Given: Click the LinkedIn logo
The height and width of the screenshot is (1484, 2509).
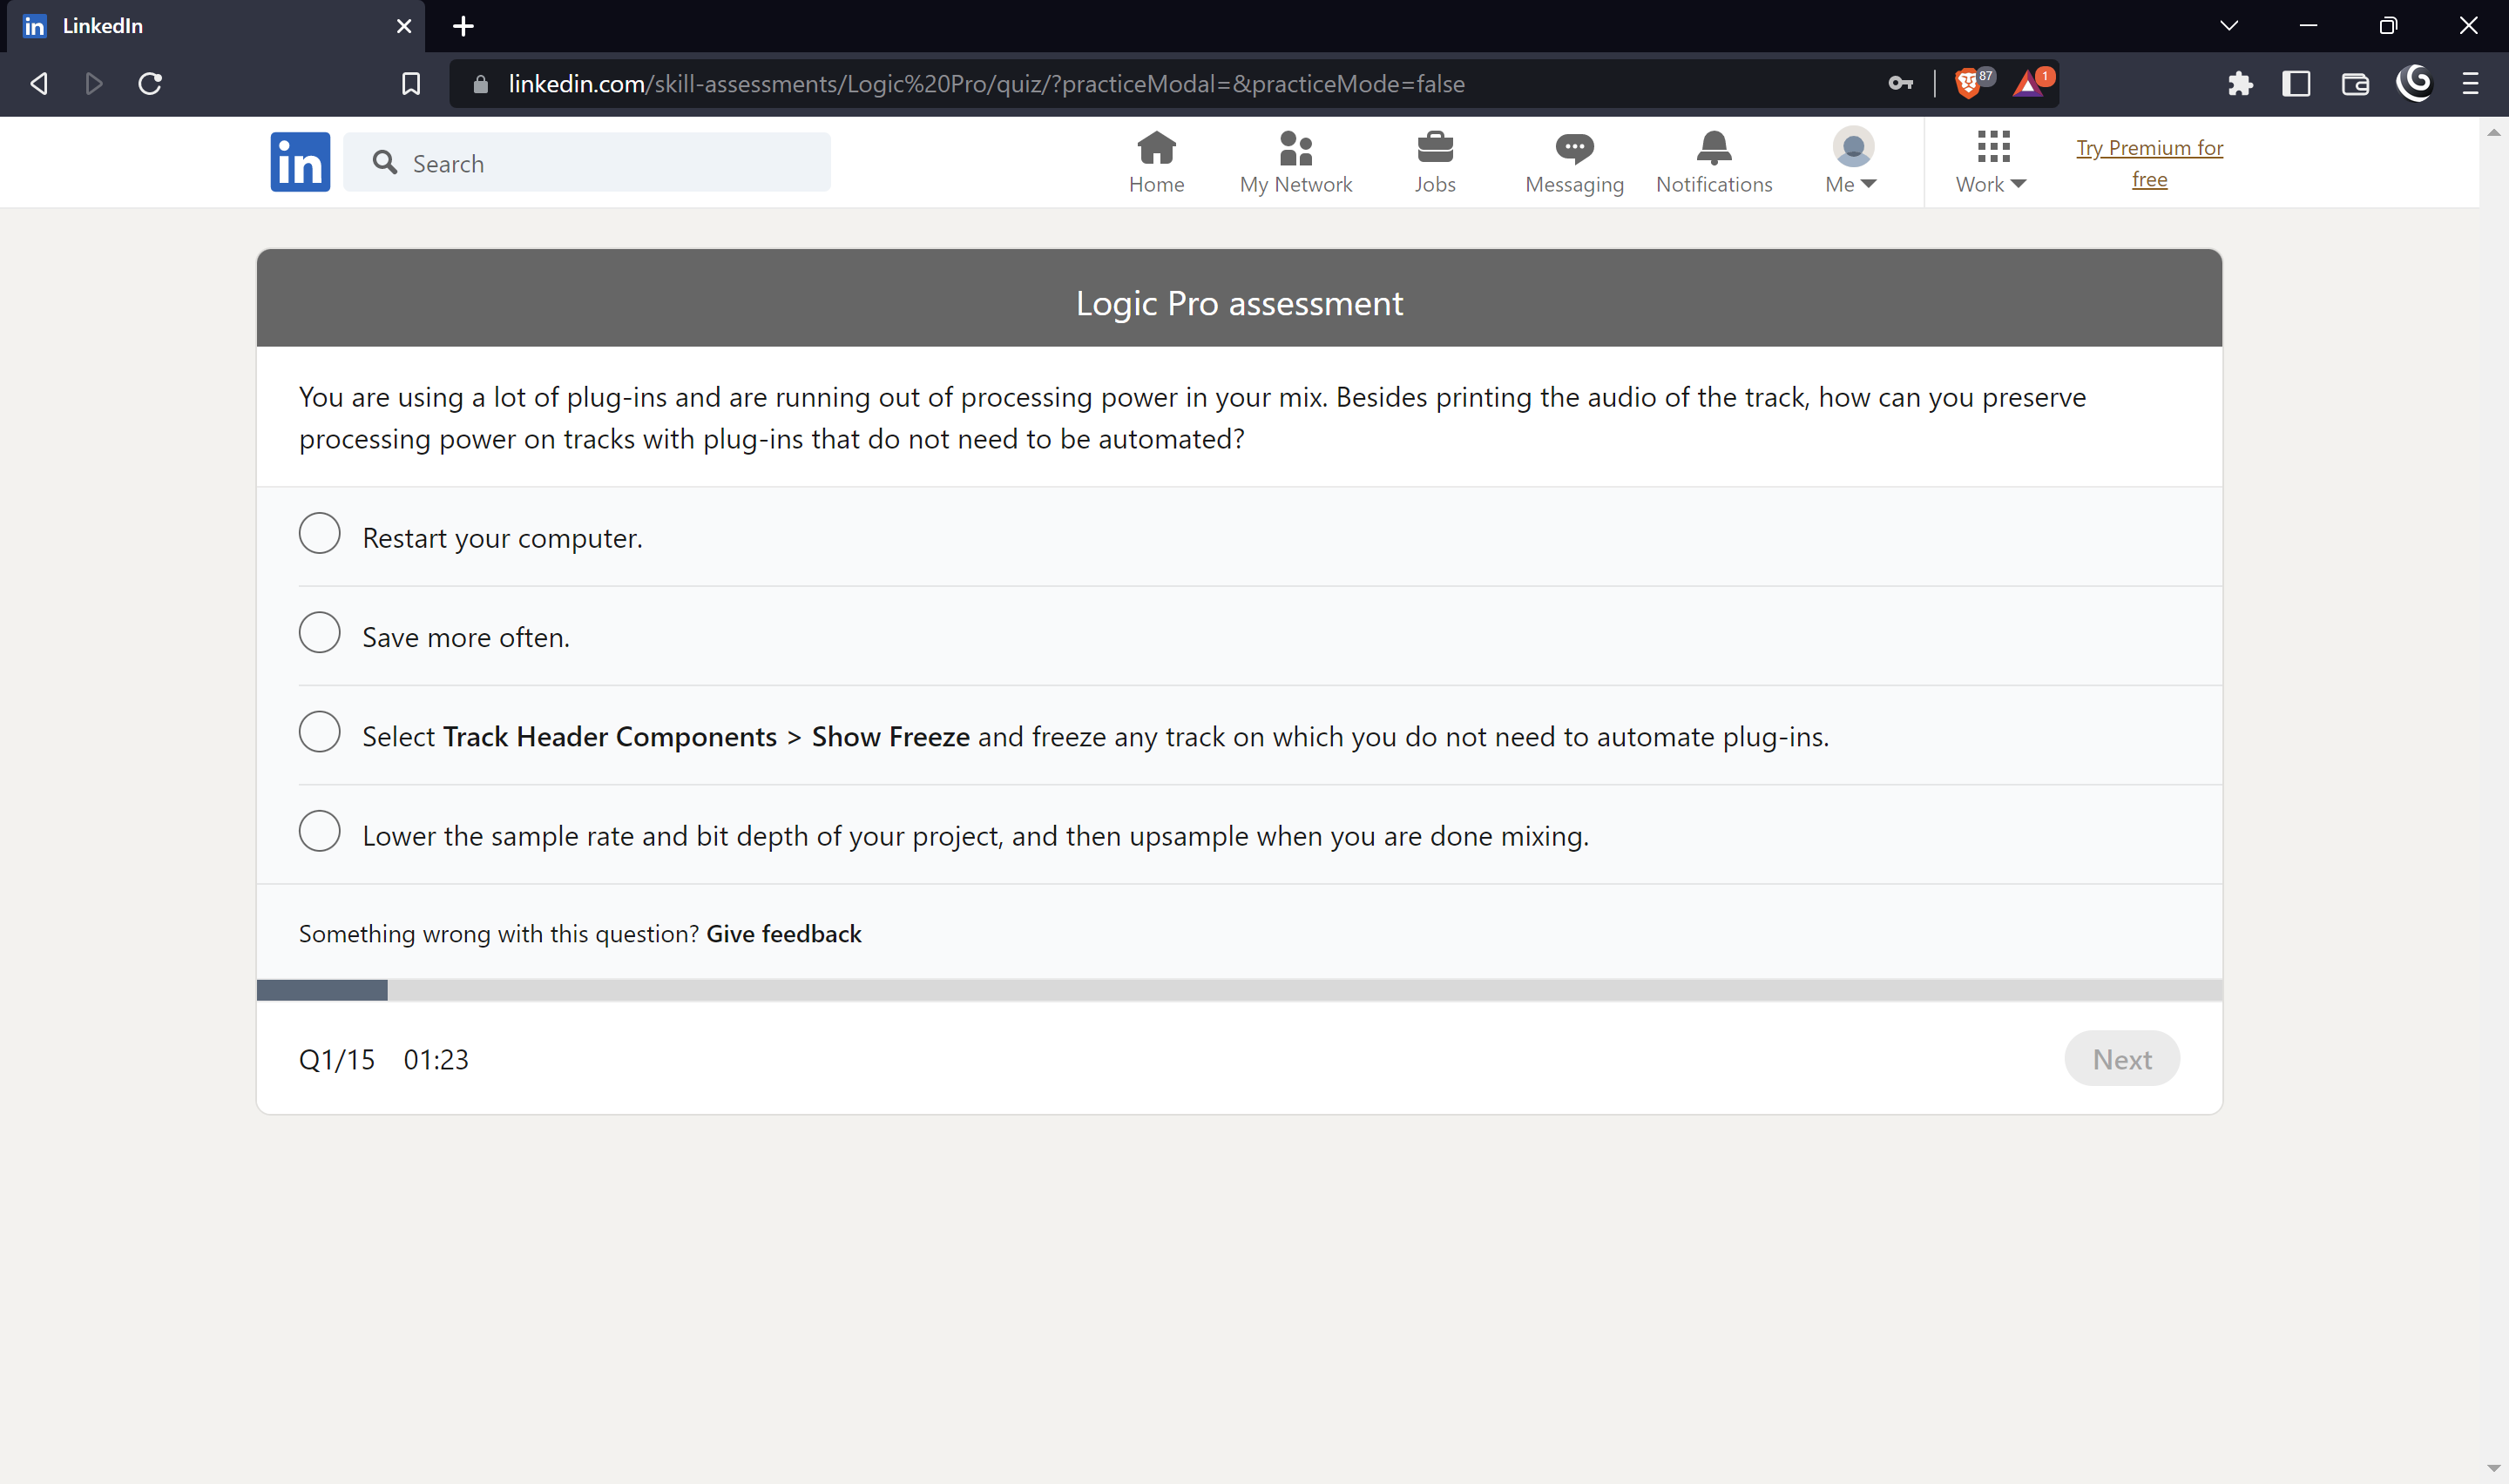Looking at the screenshot, I should (x=299, y=161).
